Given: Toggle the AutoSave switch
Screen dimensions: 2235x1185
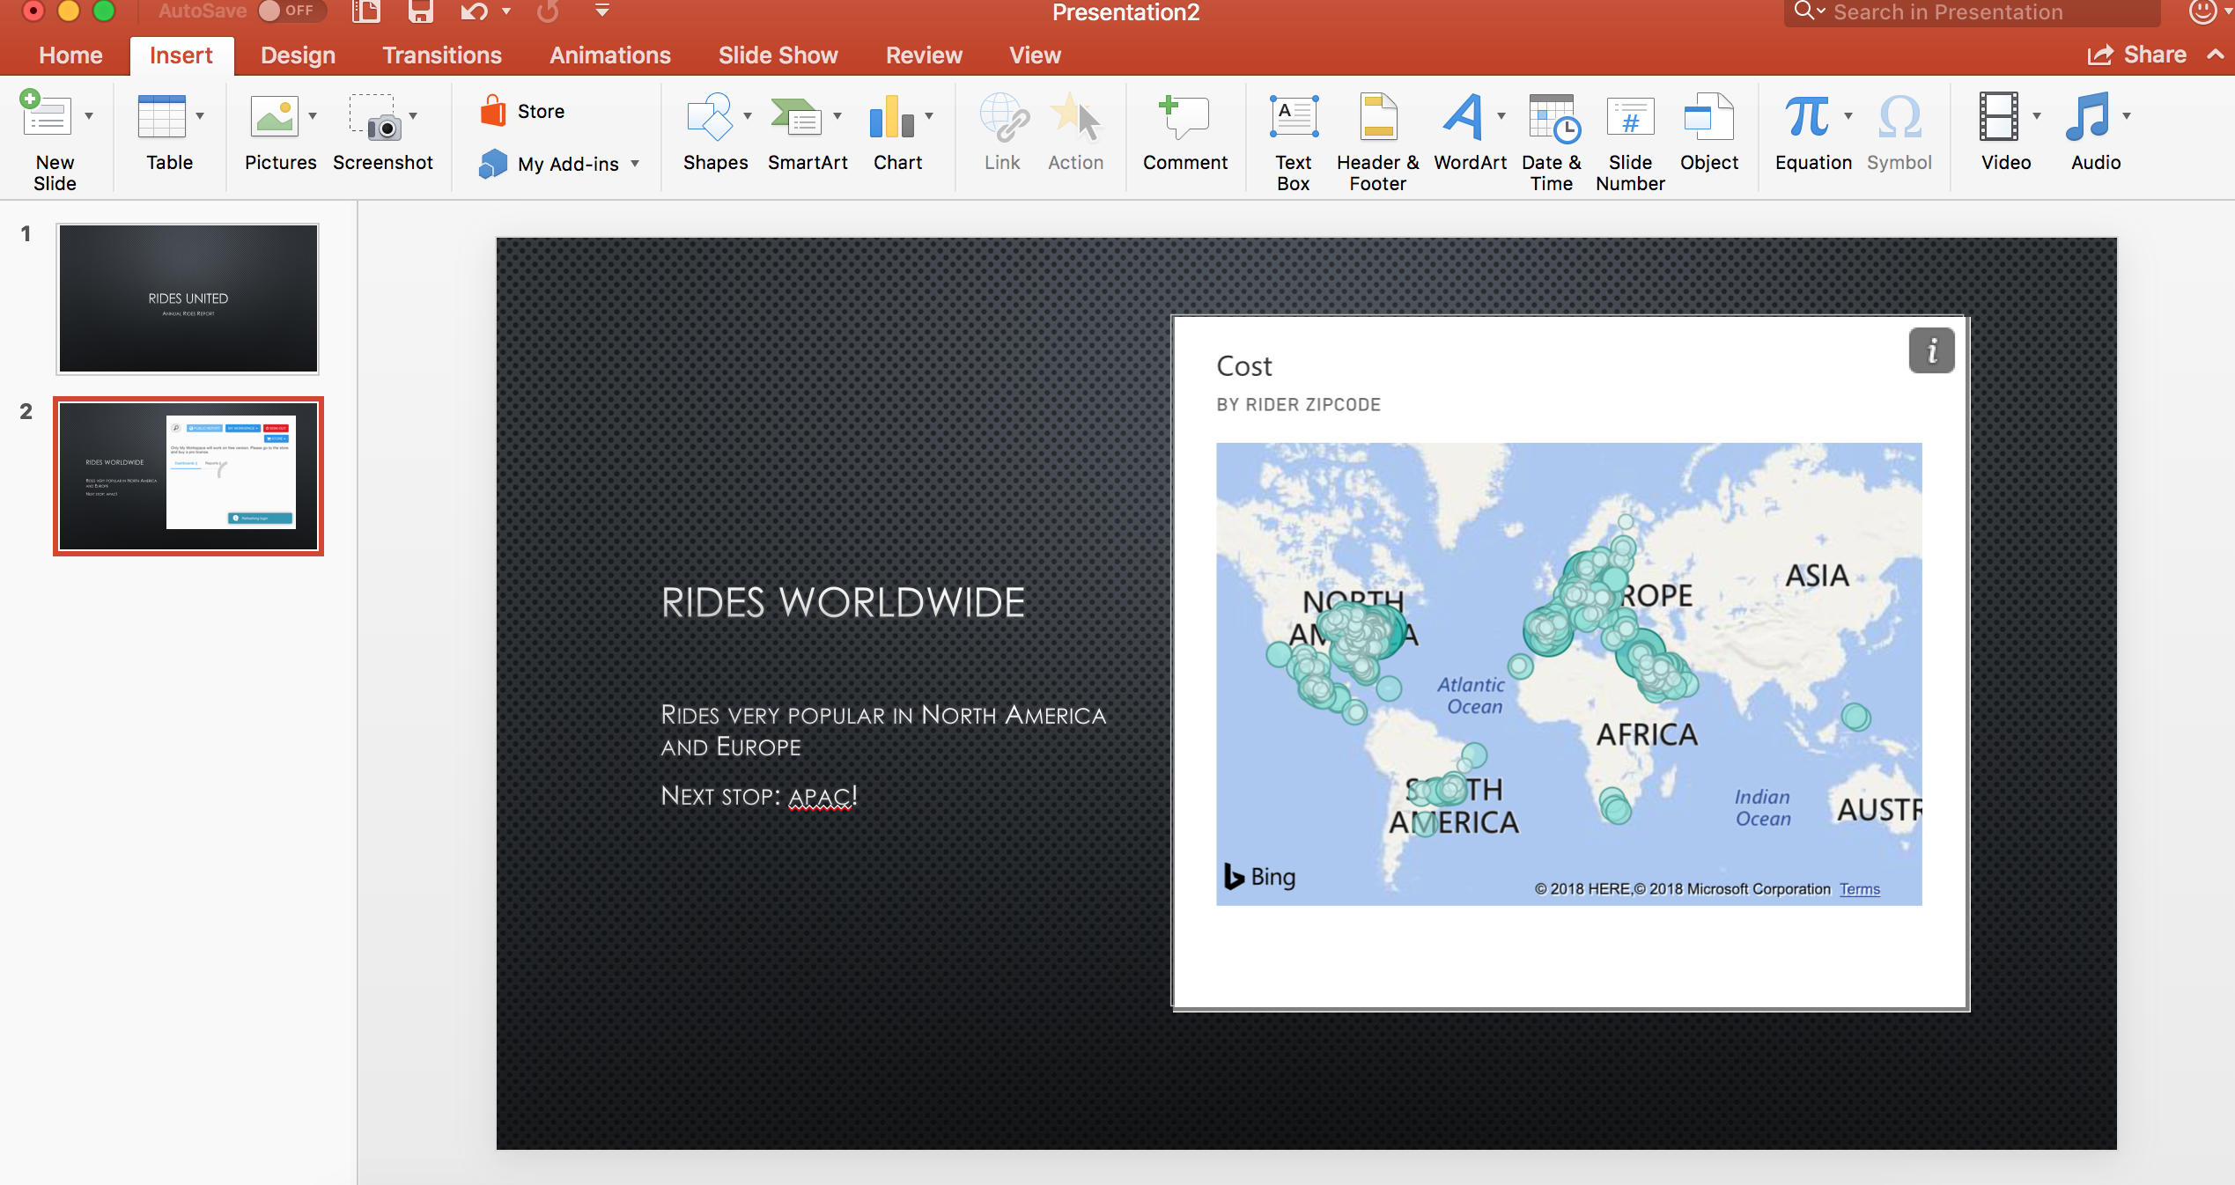Looking at the screenshot, I should [292, 11].
